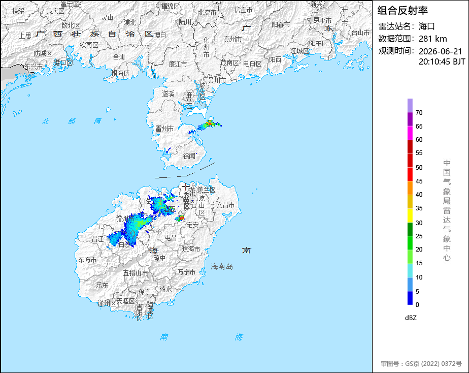Click the 组合反射率 title text
469x373 pixels.
point(403,11)
